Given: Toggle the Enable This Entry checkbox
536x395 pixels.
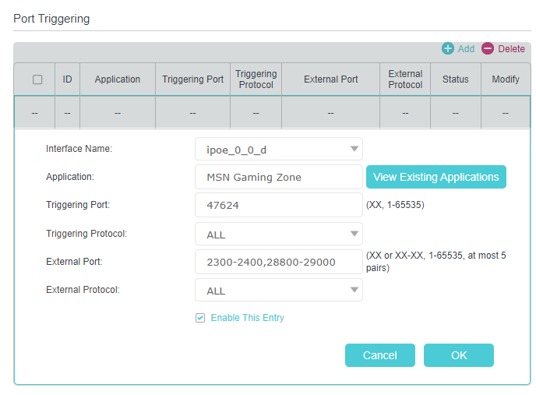Looking at the screenshot, I should 200,318.
